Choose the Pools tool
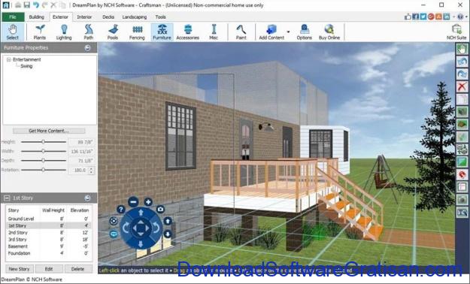The image size is (470, 284). (x=112, y=32)
